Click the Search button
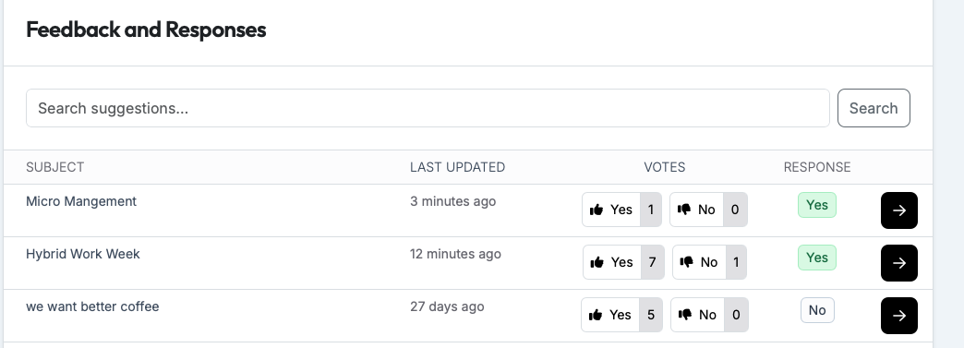The image size is (964, 348). tap(873, 108)
